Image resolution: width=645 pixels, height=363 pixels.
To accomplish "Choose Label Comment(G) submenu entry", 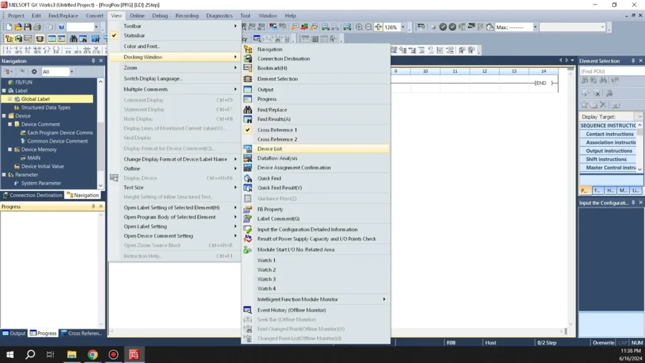I will (x=316, y=219).
